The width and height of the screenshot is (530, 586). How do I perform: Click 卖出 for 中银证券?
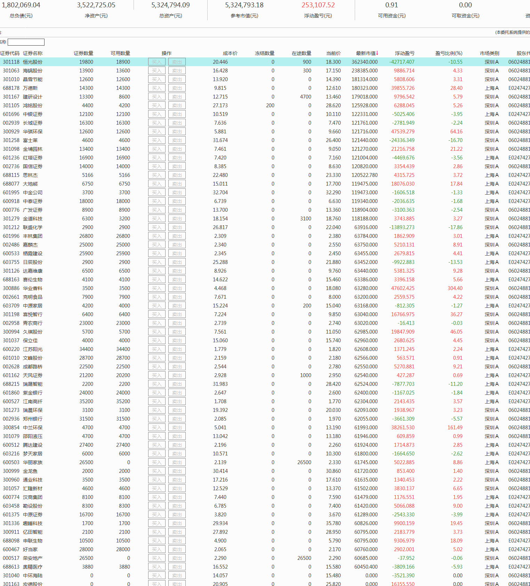point(177,114)
